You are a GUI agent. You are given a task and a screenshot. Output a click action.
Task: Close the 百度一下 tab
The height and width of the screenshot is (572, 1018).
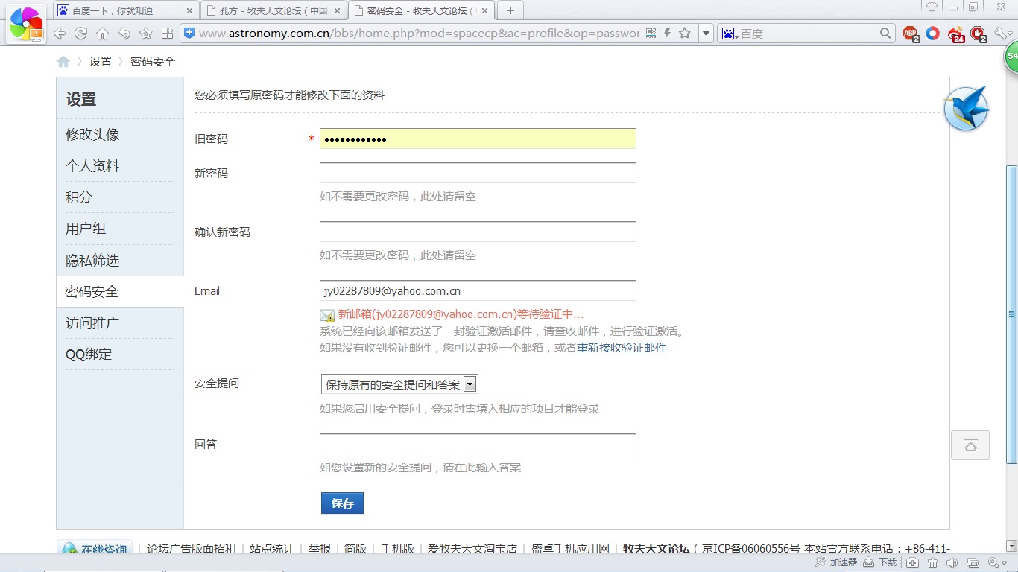(x=189, y=10)
